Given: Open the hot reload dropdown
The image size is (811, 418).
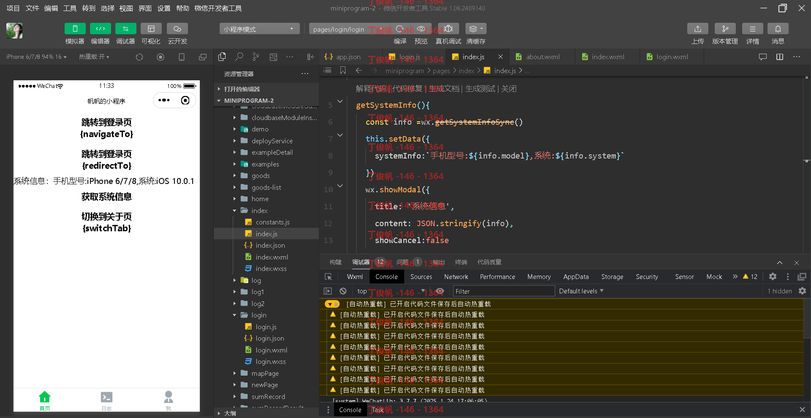Looking at the screenshot, I should 94,57.
